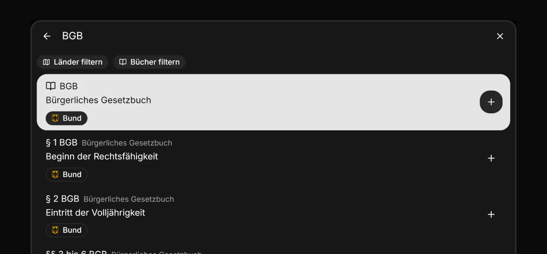The width and height of the screenshot is (547, 254).
Task: Click the § 1 BGB heading
Action: [61, 143]
